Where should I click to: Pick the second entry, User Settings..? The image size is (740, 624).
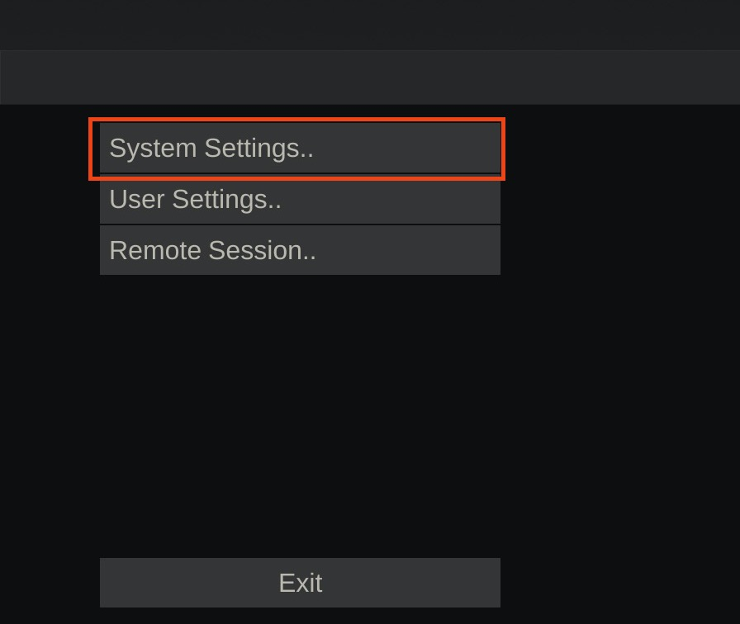[300, 199]
